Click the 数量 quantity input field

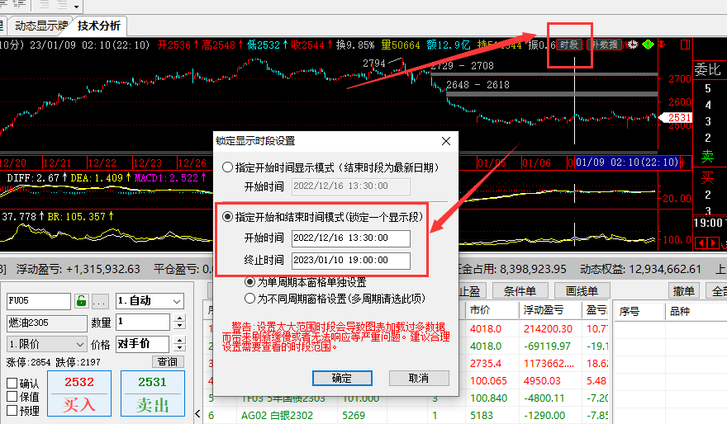click(x=143, y=322)
